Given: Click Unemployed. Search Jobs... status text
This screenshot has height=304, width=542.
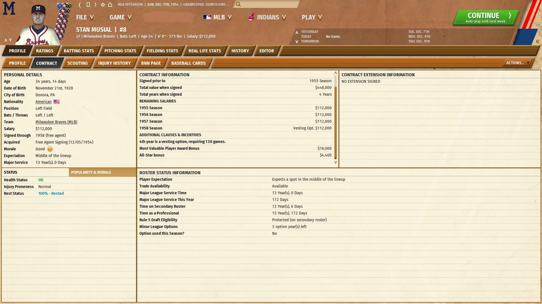Looking at the screenshot, I should (206, 4).
